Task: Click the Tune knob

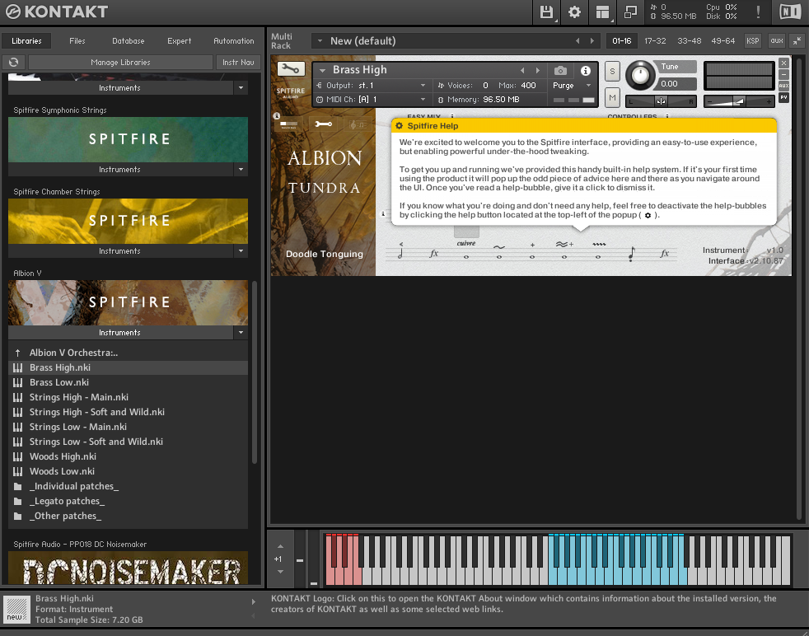Action: (640, 75)
